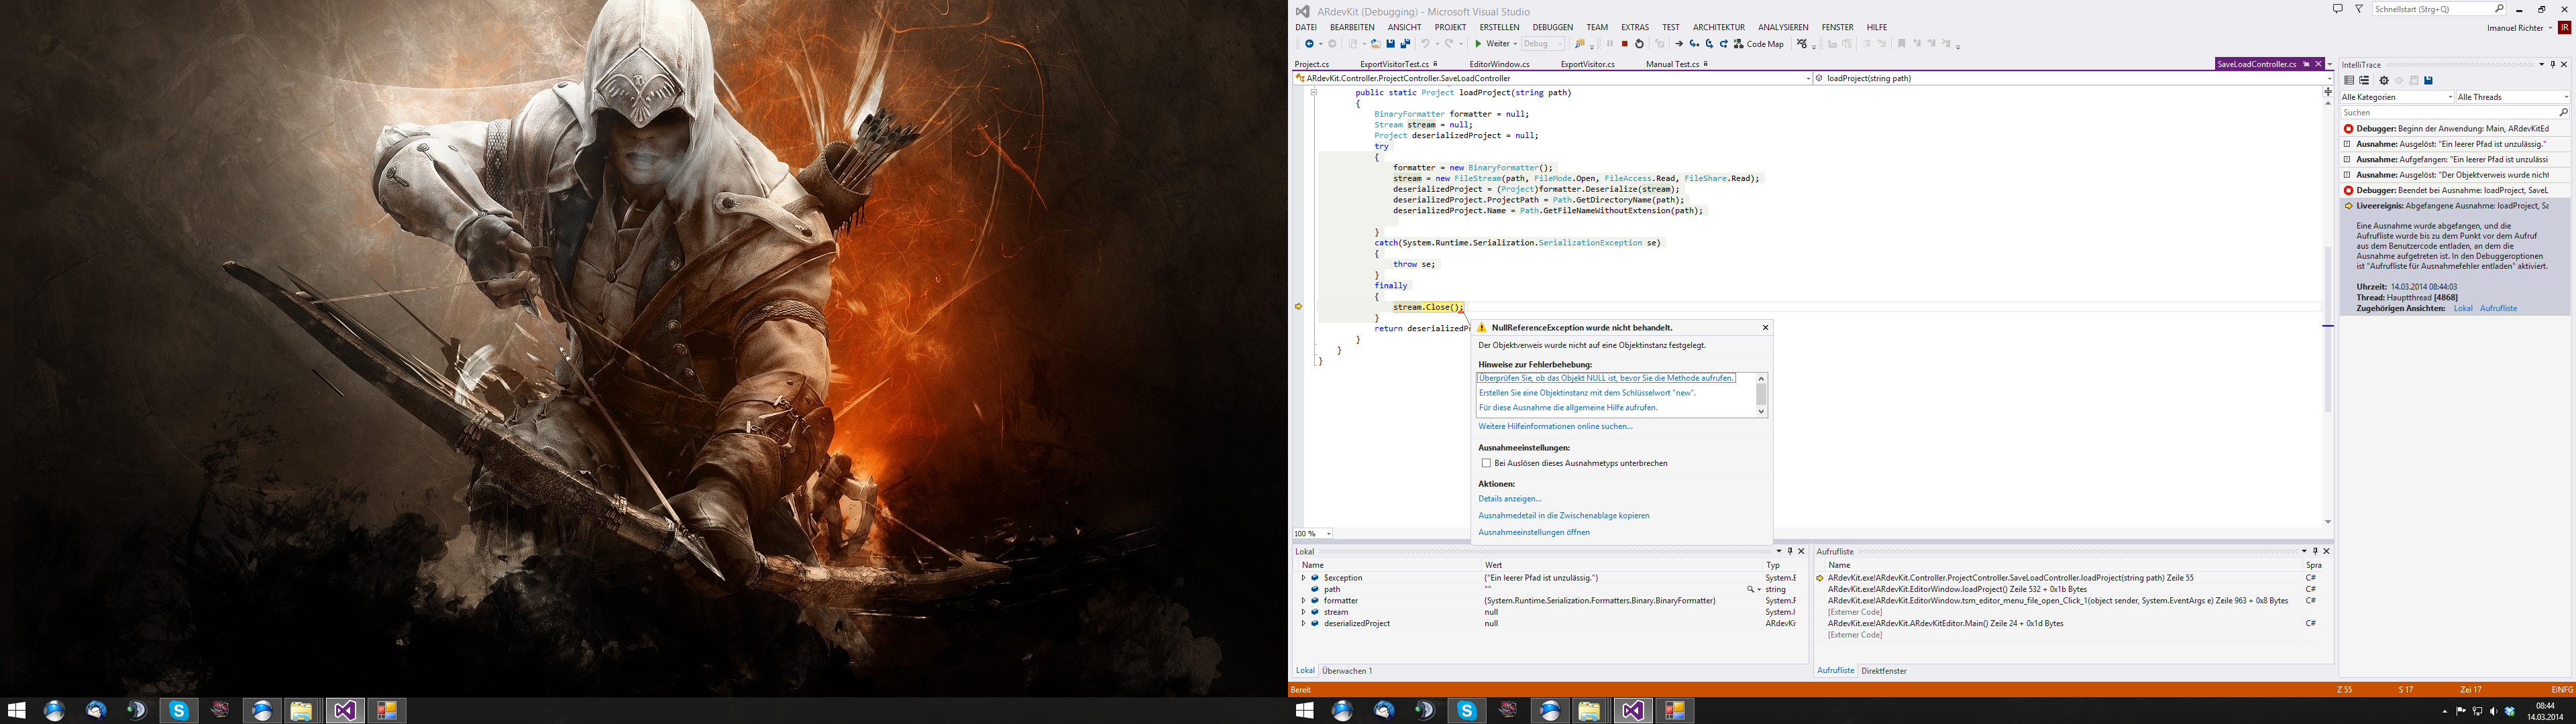Open IntelliTrace settings gear icon
Viewport: 2576px width, 724px height.
2384,81
